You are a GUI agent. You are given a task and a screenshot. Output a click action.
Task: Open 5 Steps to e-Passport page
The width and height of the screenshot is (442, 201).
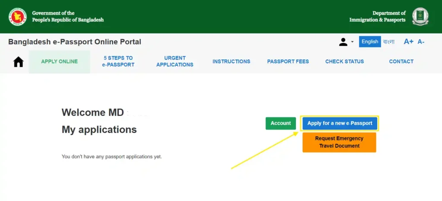118,61
